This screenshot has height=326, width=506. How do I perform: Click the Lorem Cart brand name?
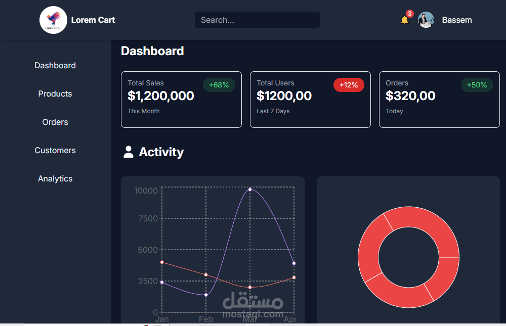click(93, 20)
